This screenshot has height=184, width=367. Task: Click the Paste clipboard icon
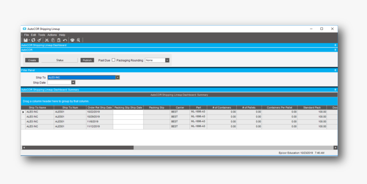click(x=59, y=40)
